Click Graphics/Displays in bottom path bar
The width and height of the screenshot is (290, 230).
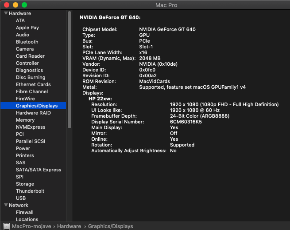(110, 226)
